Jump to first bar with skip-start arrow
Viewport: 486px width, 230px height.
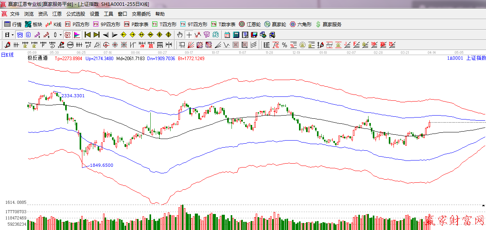(x=88, y=35)
